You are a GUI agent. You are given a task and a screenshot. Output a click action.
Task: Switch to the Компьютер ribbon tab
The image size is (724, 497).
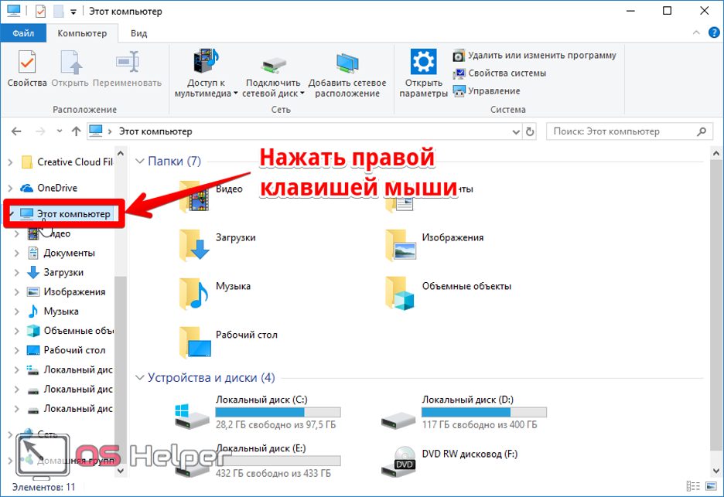[82, 33]
